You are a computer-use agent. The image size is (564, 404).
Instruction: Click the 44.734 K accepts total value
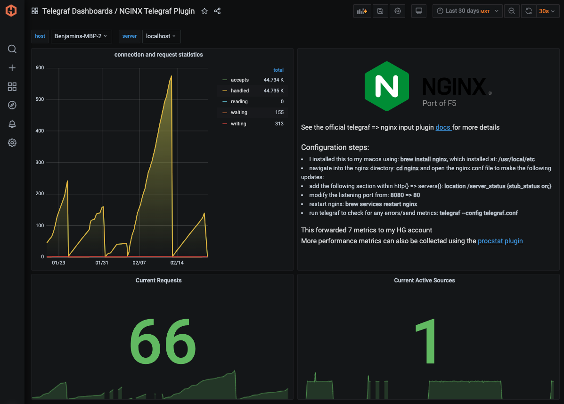point(273,80)
